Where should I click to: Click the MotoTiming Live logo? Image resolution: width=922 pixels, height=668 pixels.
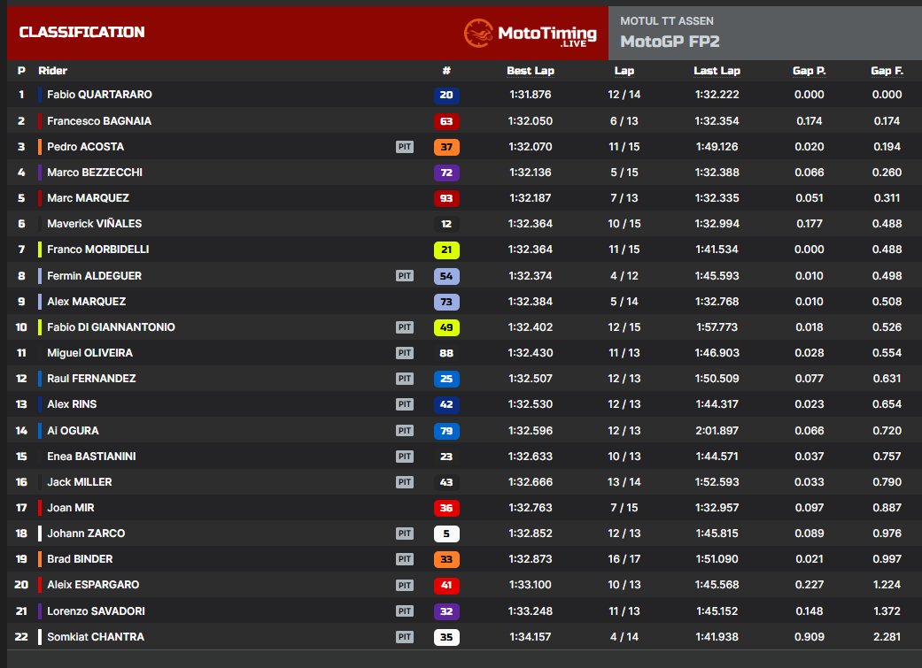(x=530, y=33)
